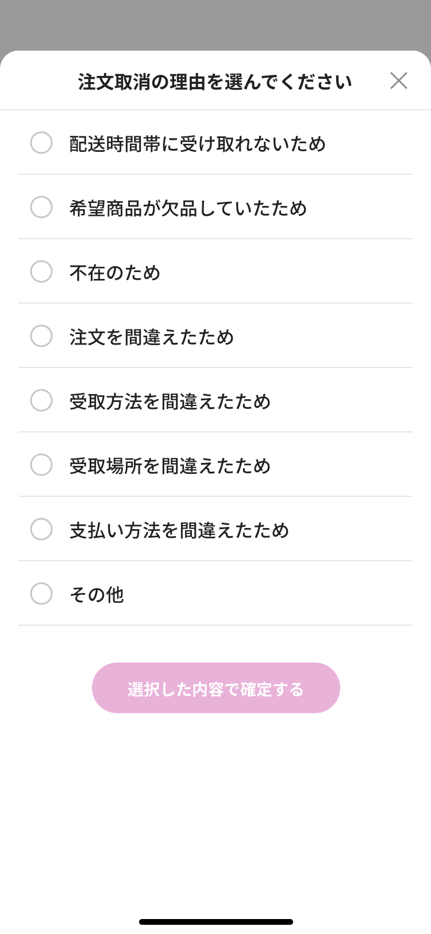Click the 受取場所を間違えたため label text
The height and width of the screenshot is (934, 431).
[x=170, y=466]
